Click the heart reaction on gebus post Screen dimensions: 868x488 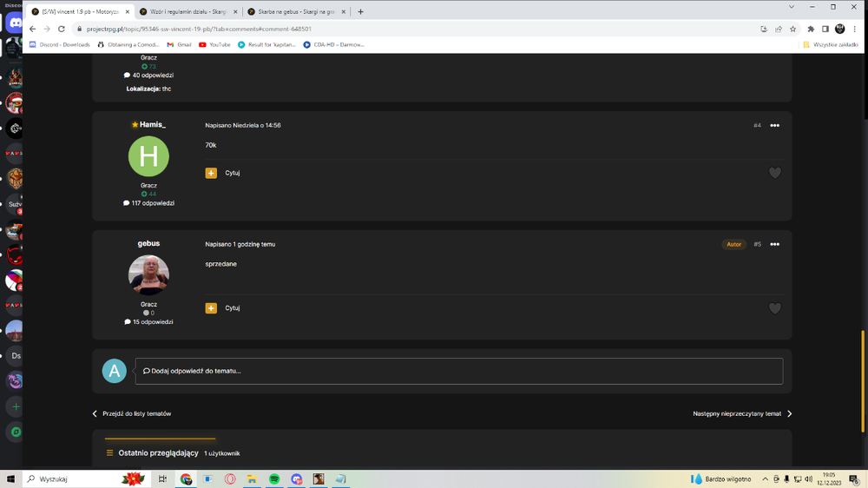coord(774,308)
